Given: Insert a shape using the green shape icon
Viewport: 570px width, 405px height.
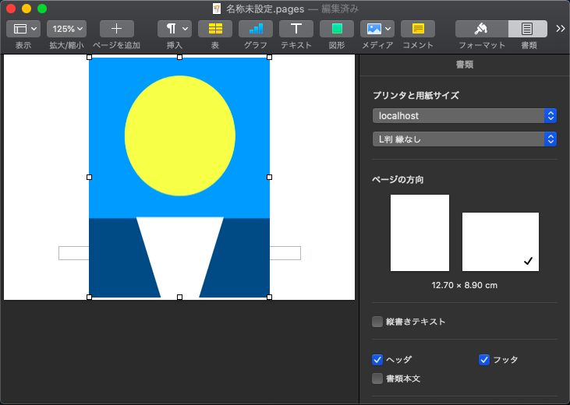Looking at the screenshot, I should [337, 29].
